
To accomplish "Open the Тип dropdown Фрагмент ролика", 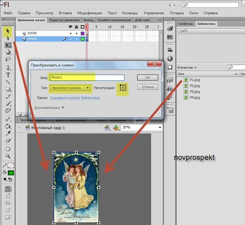I will 70,88.
